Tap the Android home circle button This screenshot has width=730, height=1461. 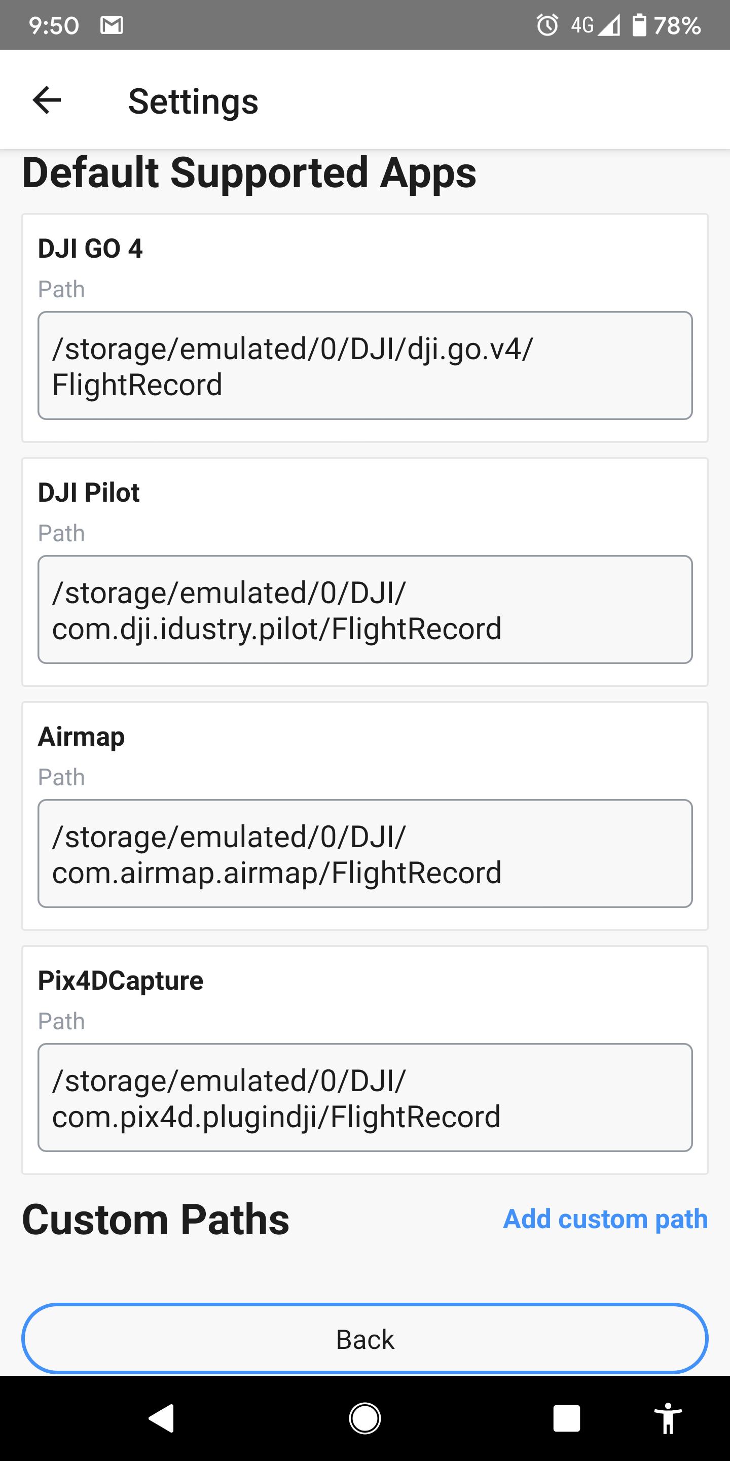[365, 1418]
